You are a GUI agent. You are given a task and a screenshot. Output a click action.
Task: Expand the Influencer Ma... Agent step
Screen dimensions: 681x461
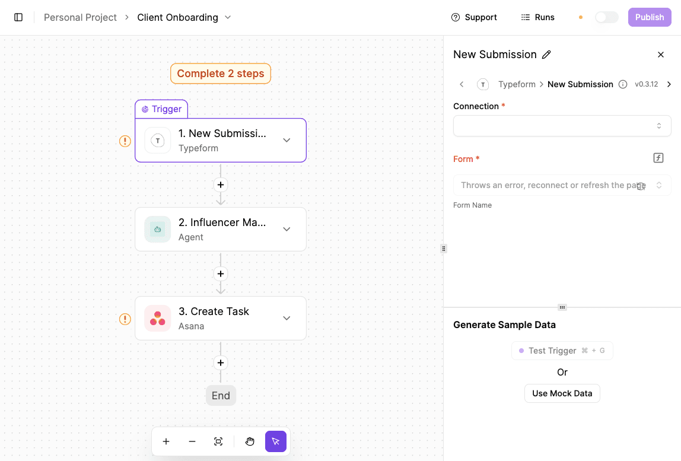(287, 229)
